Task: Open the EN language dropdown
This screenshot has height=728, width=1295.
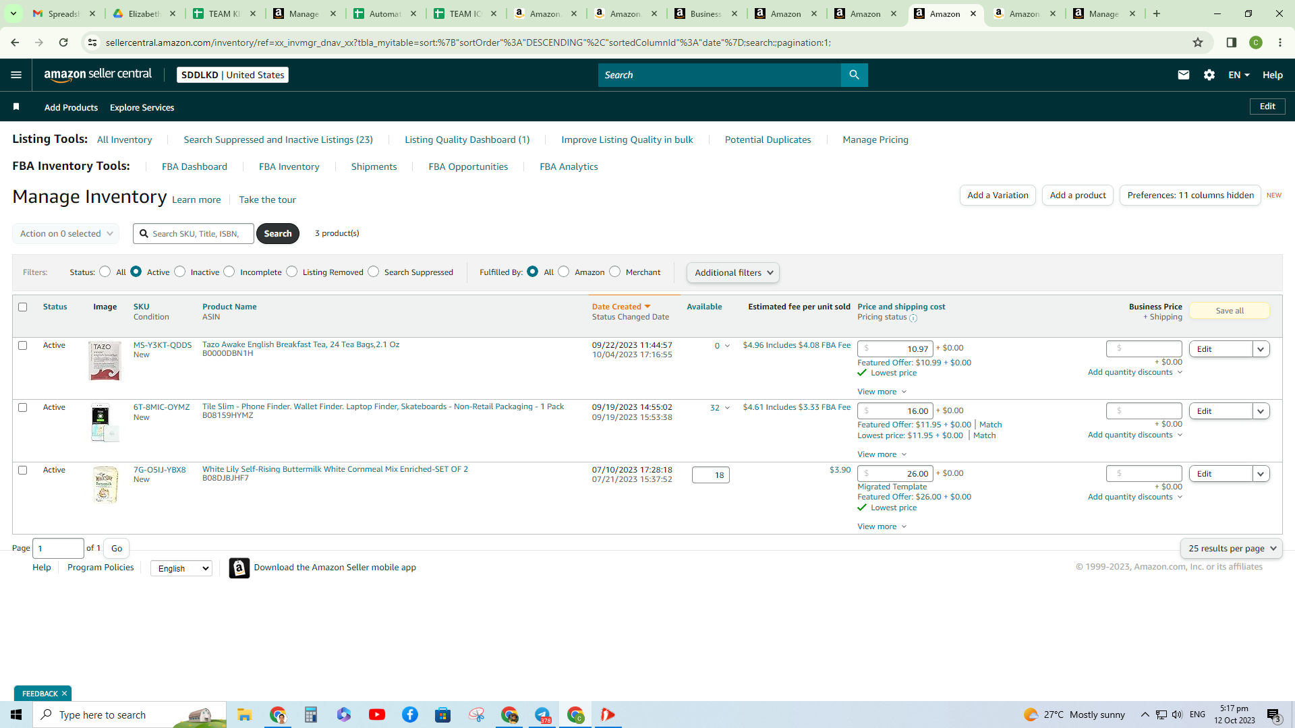Action: click(1239, 75)
